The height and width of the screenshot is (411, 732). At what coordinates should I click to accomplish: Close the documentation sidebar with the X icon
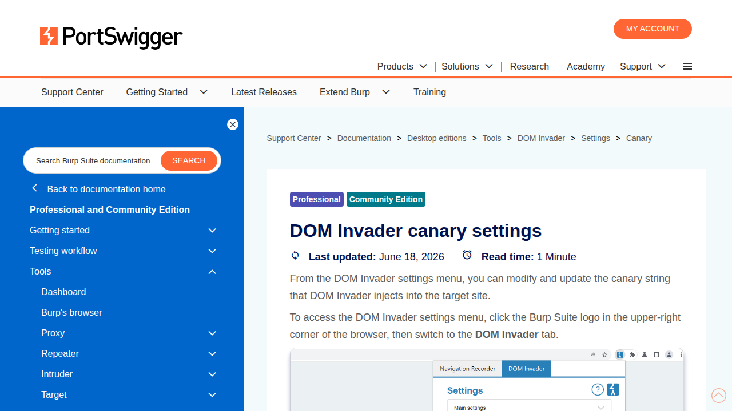pyautogui.click(x=233, y=124)
